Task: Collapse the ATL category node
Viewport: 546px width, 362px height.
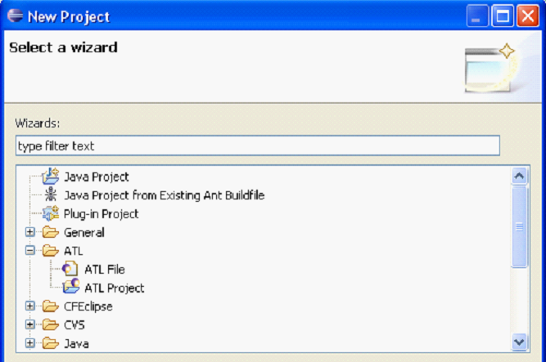Action: click(30, 251)
